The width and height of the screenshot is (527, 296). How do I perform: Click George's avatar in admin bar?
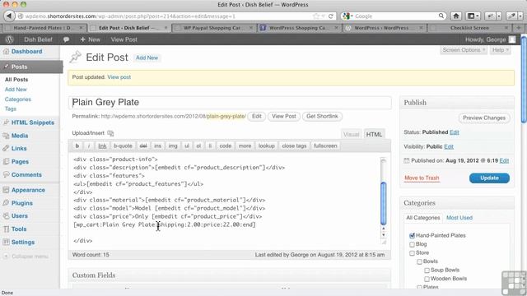click(512, 39)
